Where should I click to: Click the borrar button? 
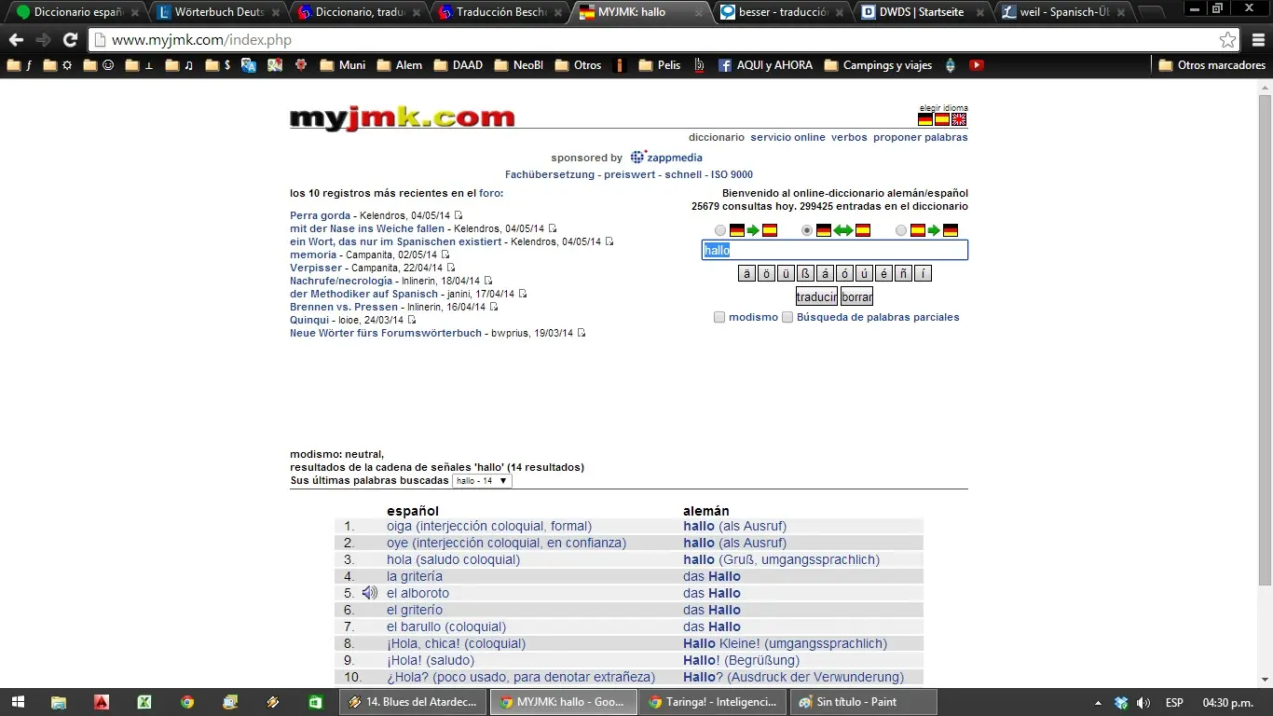[856, 296]
